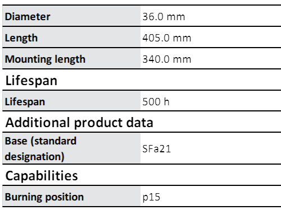Click the Additional product data heading
This screenshot has width=281, height=210.
tap(79, 123)
